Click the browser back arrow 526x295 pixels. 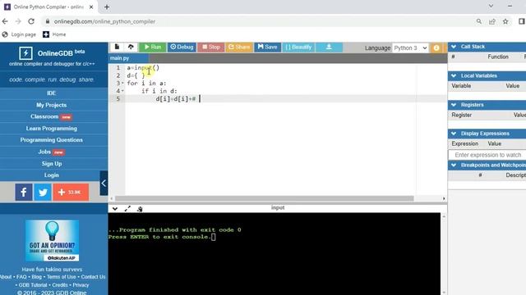click(x=5, y=21)
